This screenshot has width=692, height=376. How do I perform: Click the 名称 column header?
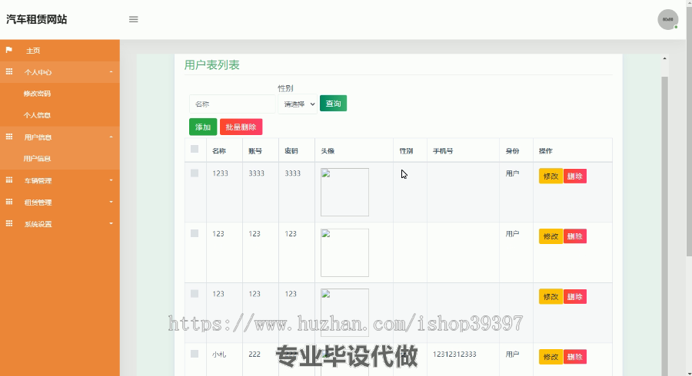219,150
